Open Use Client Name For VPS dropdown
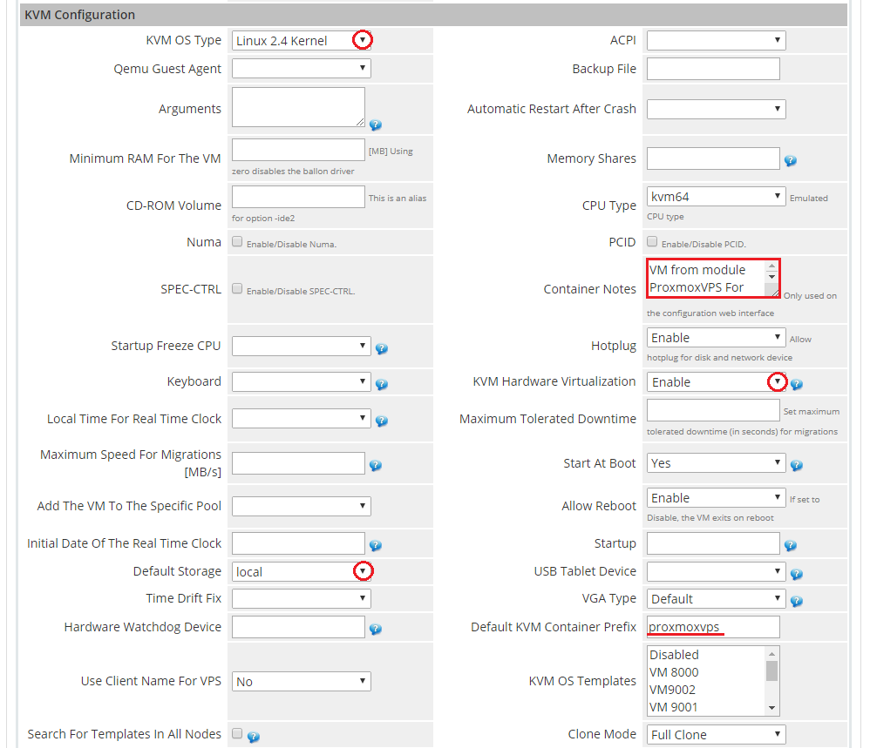The image size is (870, 748). click(302, 681)
